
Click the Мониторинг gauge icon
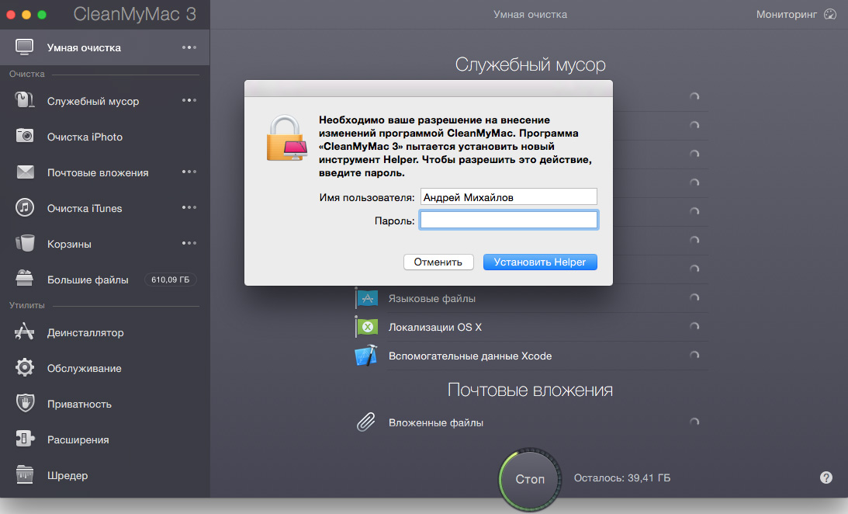[830, 14]
